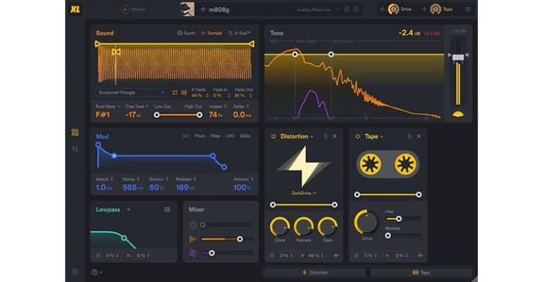Viewport: 543px width, 282px height.
Task: Click the Tape macro knob in header
Action: [436, 9]
